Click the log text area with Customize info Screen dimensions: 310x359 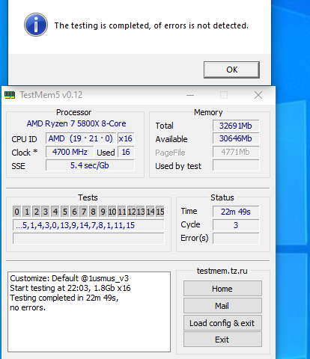(89, 312)
